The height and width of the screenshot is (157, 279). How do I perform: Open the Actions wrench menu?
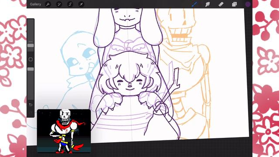click(48, 4)
